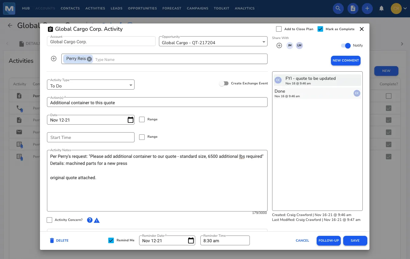Click the search magnifier icon in header

338,9
